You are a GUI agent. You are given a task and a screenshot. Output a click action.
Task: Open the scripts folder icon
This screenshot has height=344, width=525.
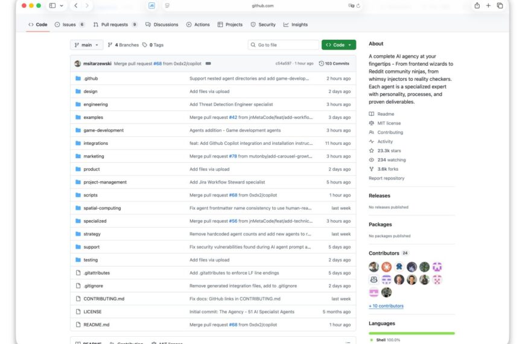[x=78, y=195]
